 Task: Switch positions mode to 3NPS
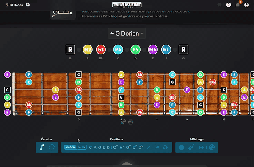point(81,147)
